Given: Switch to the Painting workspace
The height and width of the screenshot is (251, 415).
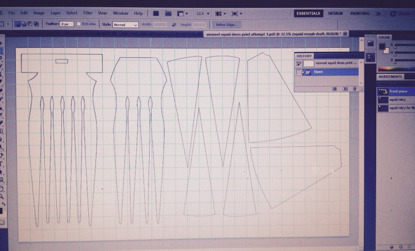Looking at the screenshot, I should pos(360,14).
